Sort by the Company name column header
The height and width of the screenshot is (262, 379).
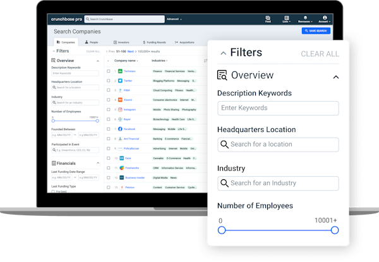[126, 61]
